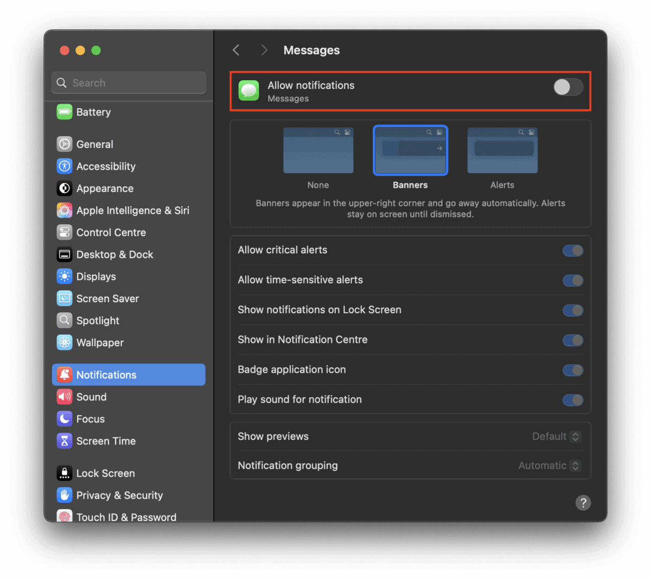Select the Banners alert style thumbnail
Screen dimensions: 651x580
(410, 150)
